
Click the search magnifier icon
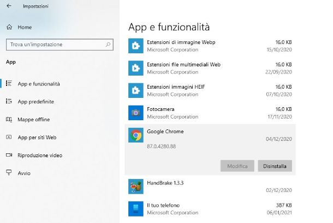(108, 45)
